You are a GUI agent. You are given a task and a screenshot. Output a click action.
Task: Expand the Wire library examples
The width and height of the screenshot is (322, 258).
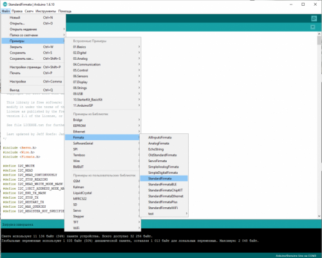point(103,161)
